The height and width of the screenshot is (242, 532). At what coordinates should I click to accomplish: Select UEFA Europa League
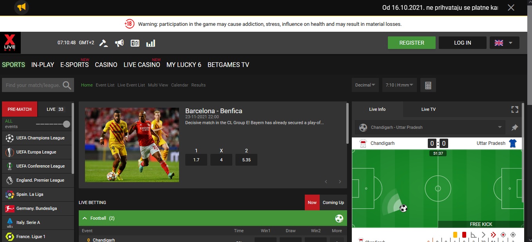[36, 152]
